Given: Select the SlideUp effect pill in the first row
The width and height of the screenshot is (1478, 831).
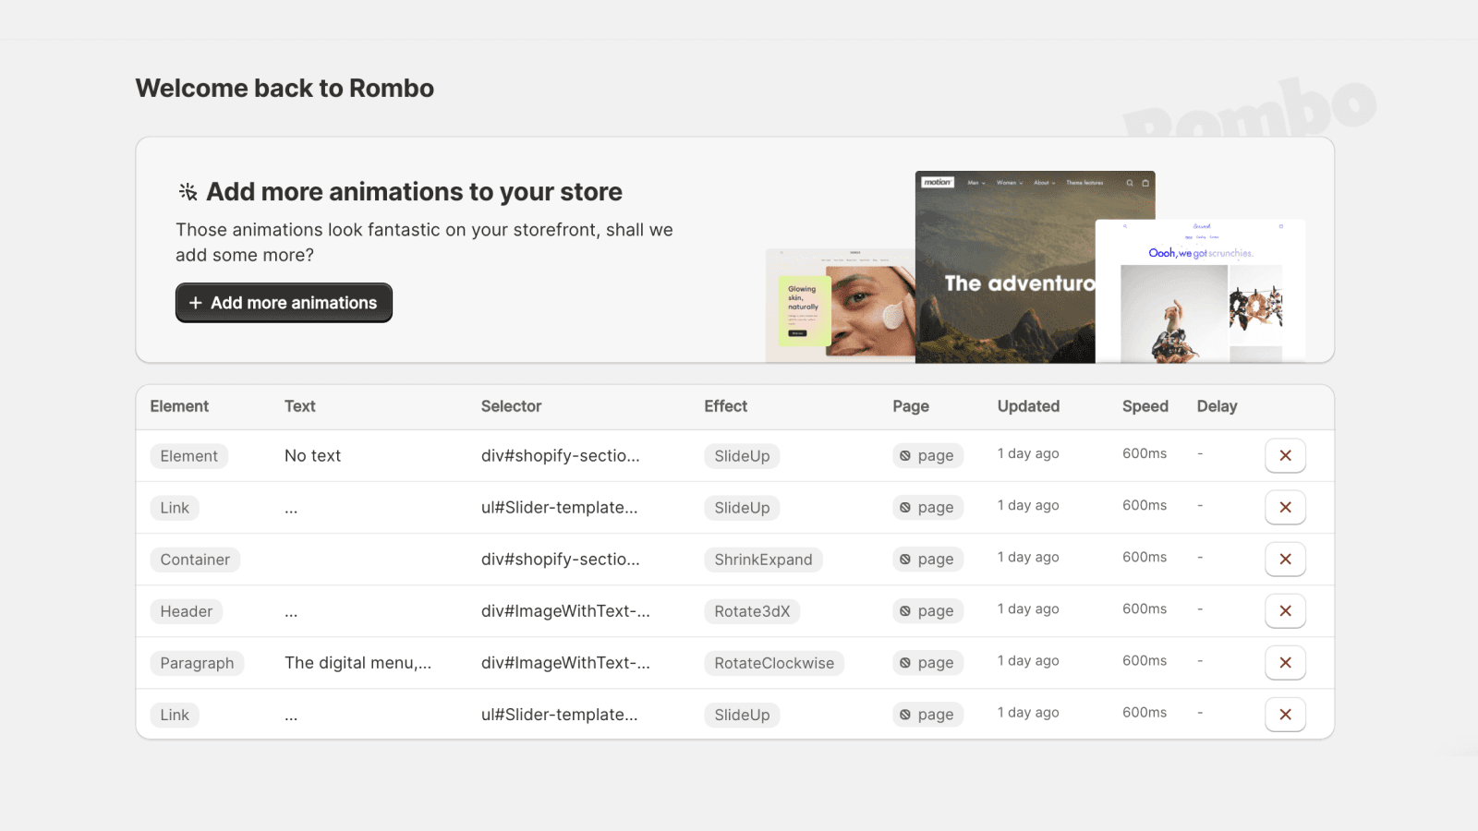Looking at the screenshot, I should (742, 455).
